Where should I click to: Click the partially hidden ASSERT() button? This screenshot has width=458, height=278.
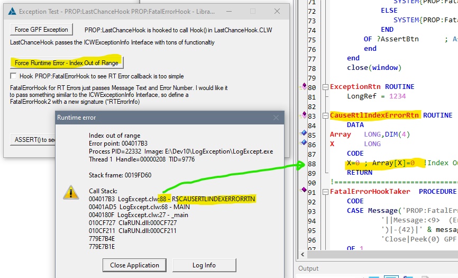[x=33, y=140]
